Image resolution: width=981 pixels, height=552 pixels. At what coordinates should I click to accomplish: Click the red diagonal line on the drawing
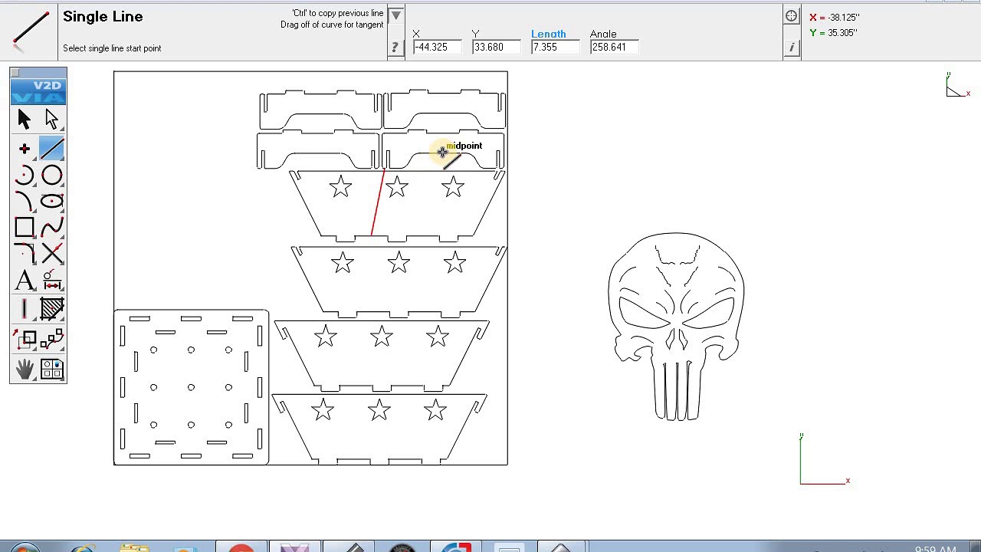tap(378, 202)
